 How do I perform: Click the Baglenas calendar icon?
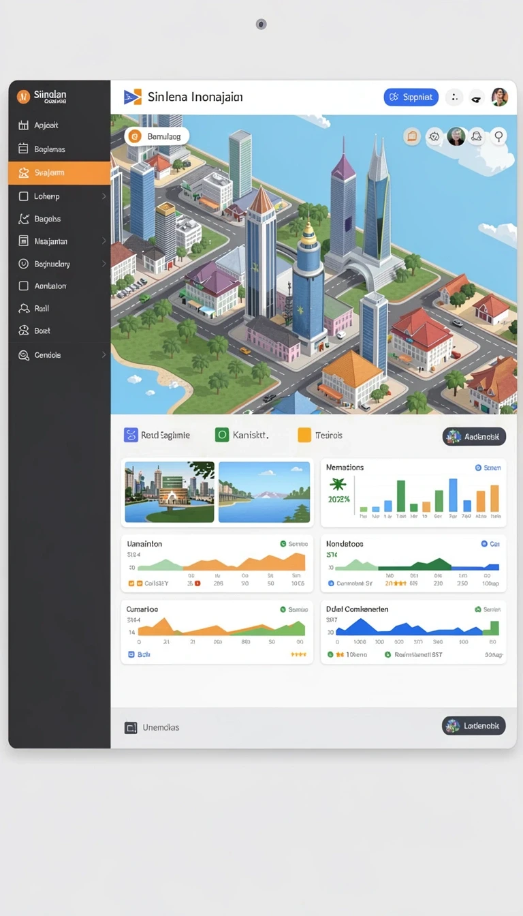23,149
